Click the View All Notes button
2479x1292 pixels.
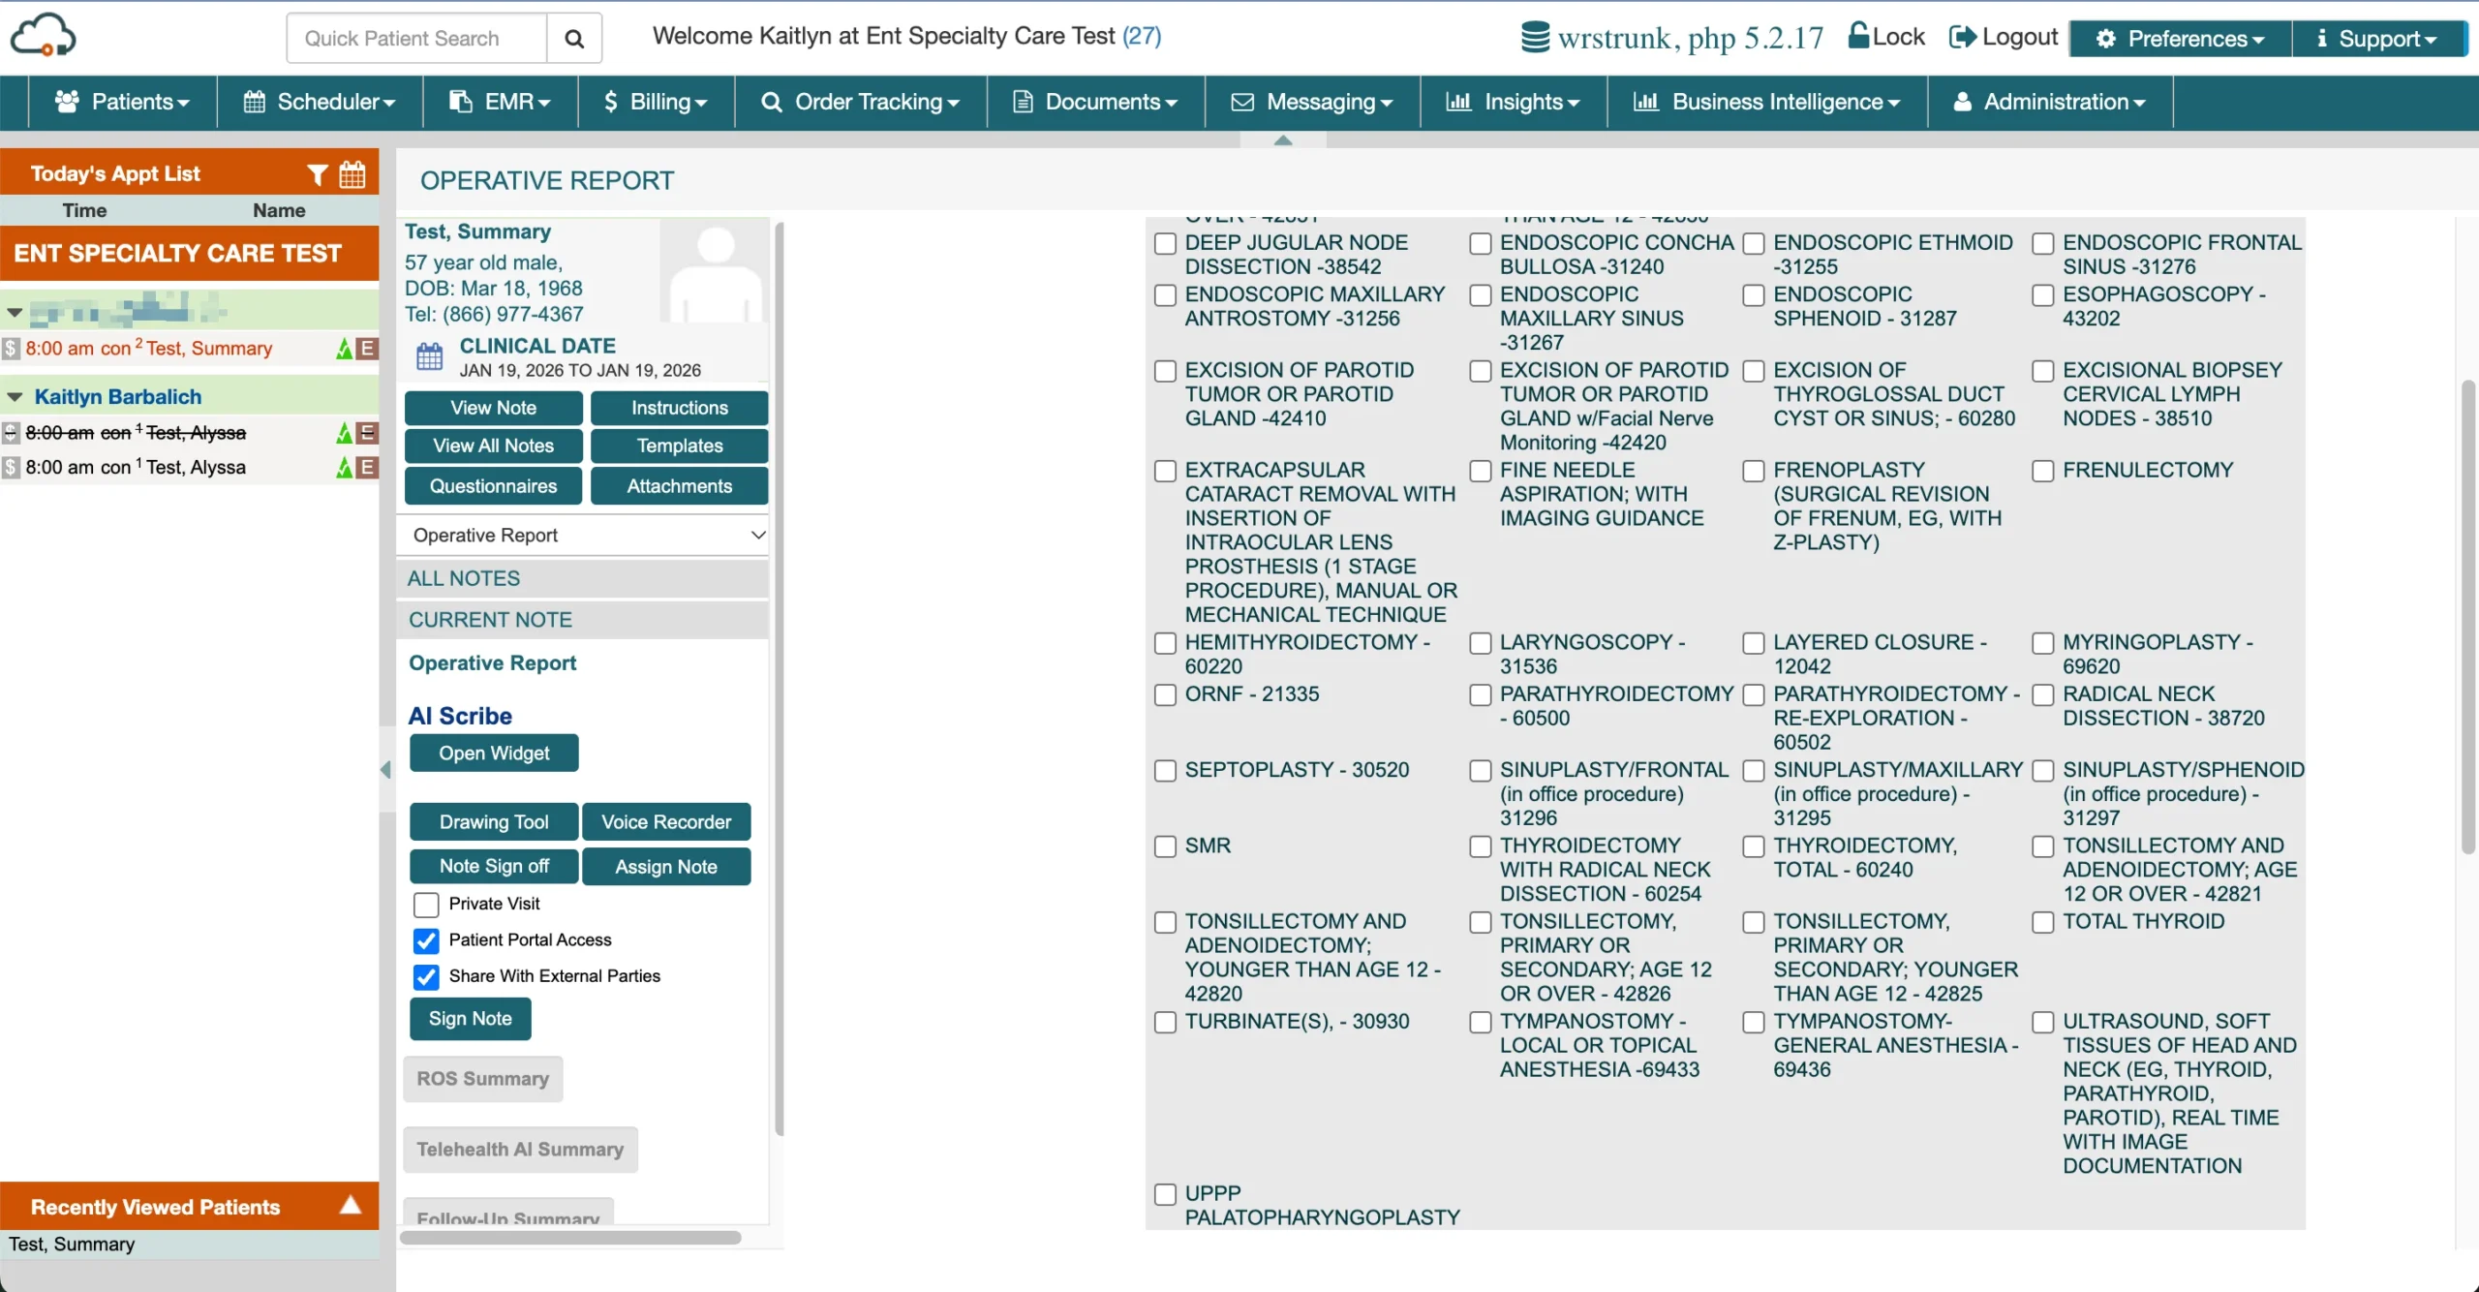pyautogui.click(x=493, y=446)
